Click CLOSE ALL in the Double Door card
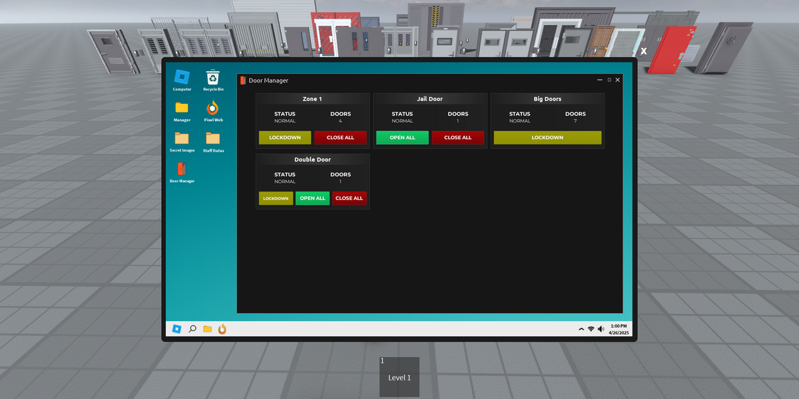This screenshot has width=799, height=399. coord(350,198)
